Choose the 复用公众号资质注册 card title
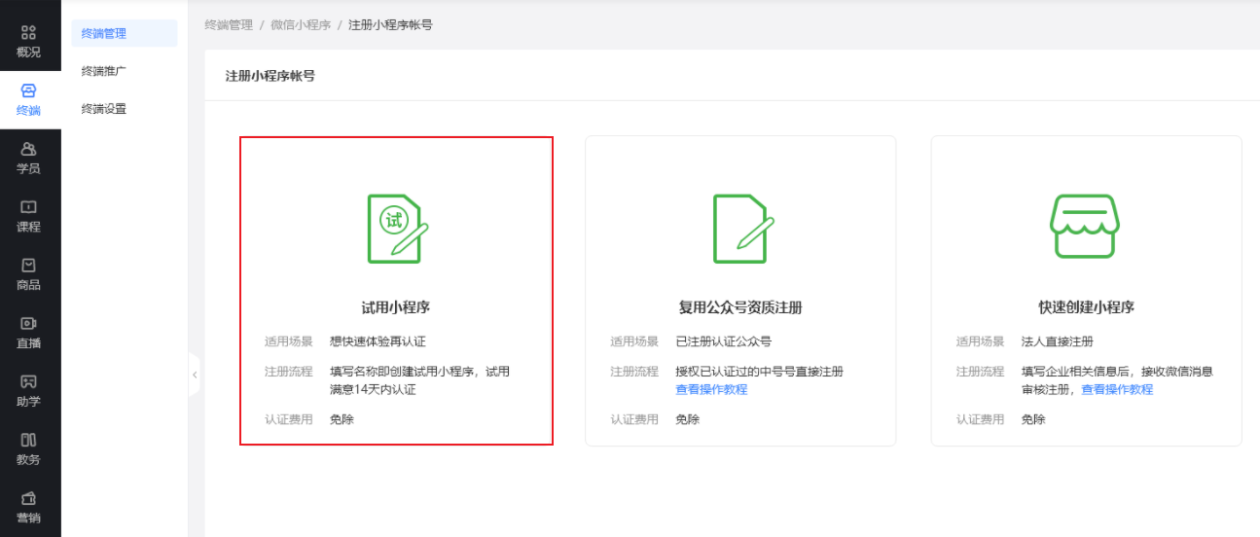The width and height of the screenshot is (1260, 537). (x=740, y=307)
